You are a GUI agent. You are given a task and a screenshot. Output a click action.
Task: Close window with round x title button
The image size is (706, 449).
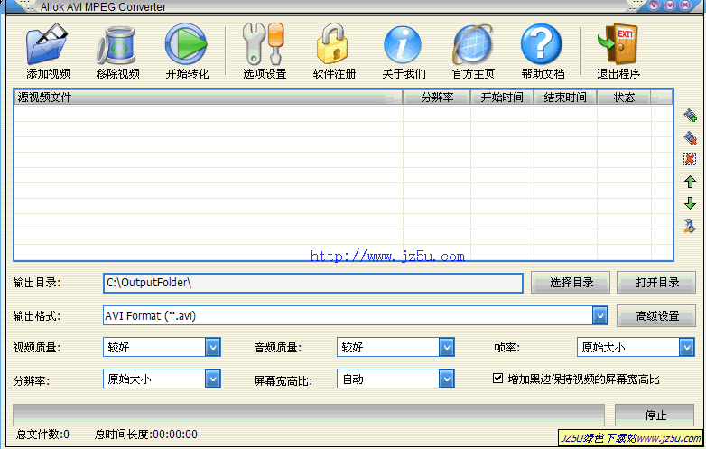point(685,5)
